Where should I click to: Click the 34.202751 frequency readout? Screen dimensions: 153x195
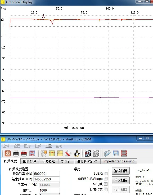pos(142,180)
